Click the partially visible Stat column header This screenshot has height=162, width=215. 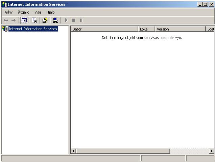click(210, 29)
